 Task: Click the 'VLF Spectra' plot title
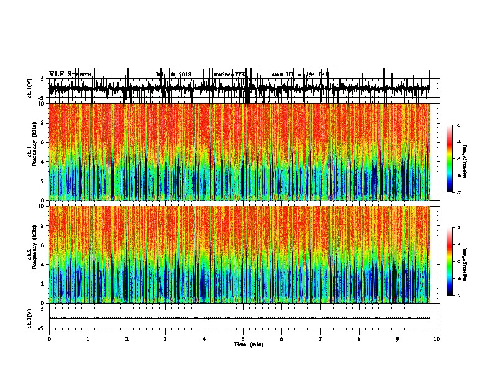pos(70,74)
